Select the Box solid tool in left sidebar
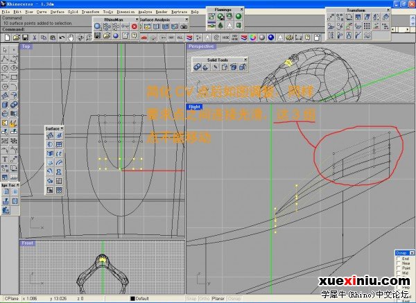 pyautogui.click(x=5, y=105)
